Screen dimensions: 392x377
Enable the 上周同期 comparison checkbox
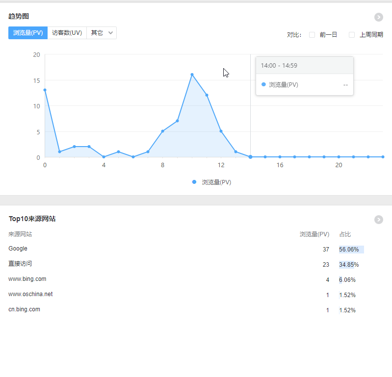[352, 35]
